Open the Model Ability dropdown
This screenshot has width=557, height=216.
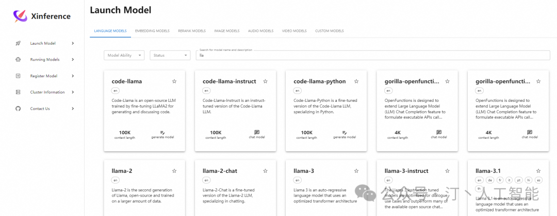[x=124, y=55]
